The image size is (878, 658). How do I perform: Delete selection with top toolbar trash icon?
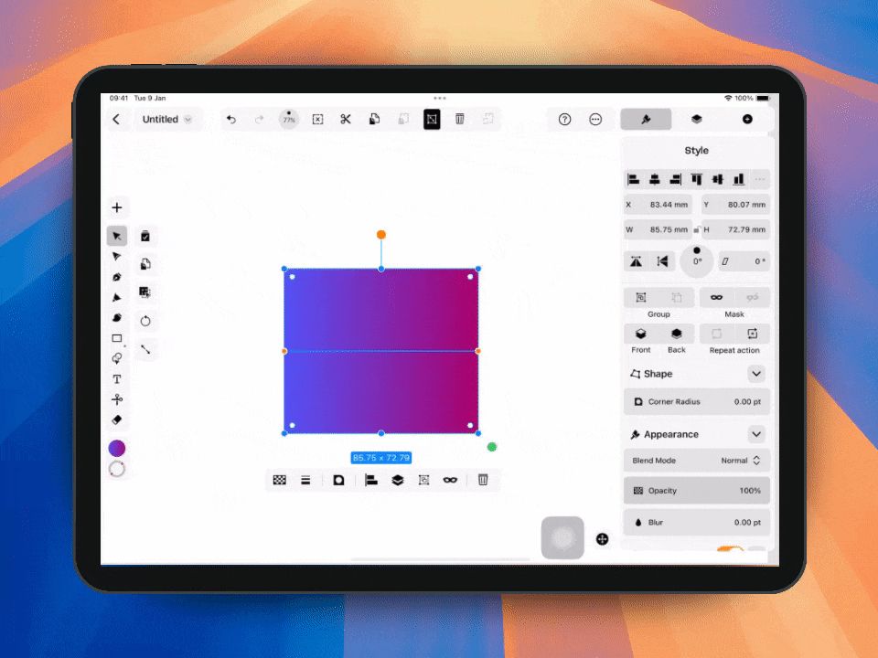point(460,119)
